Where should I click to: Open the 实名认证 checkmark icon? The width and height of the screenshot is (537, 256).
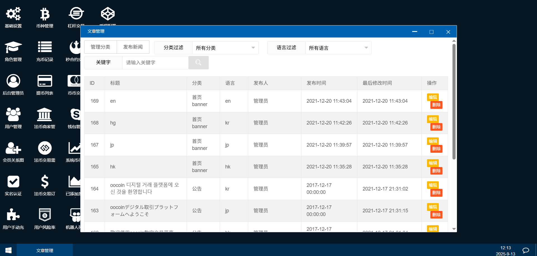[13, 182]
